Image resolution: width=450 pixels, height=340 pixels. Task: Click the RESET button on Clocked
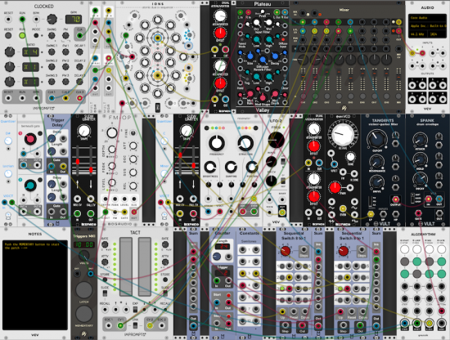[x=8, y=35]
